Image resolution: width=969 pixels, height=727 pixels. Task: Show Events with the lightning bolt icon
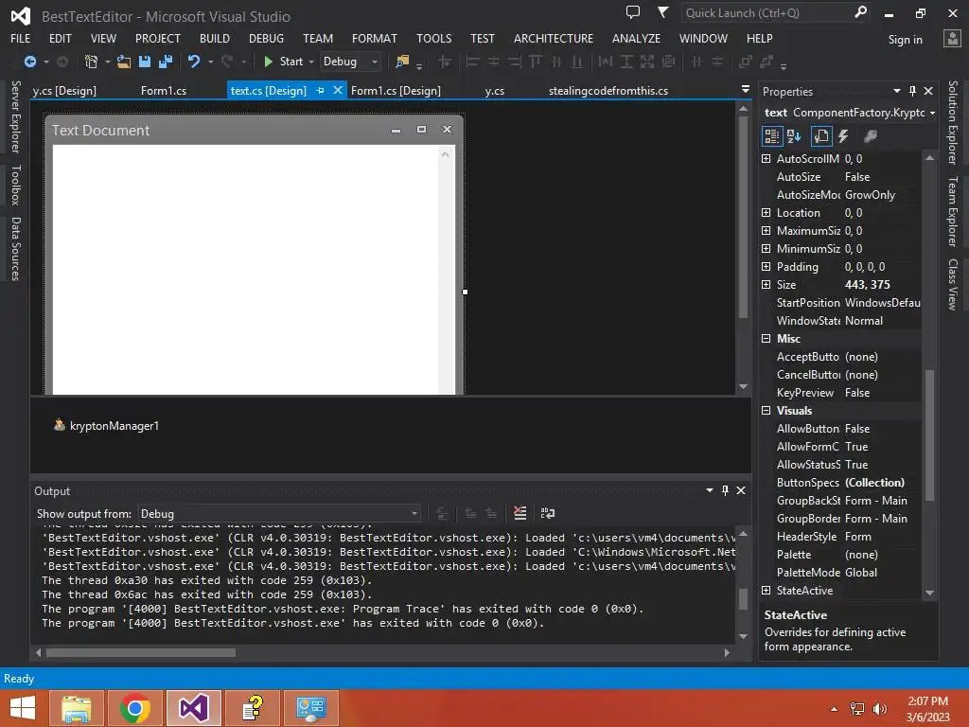[843, 136]
